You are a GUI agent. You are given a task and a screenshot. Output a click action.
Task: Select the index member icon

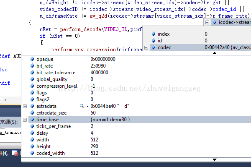[154, 34]
